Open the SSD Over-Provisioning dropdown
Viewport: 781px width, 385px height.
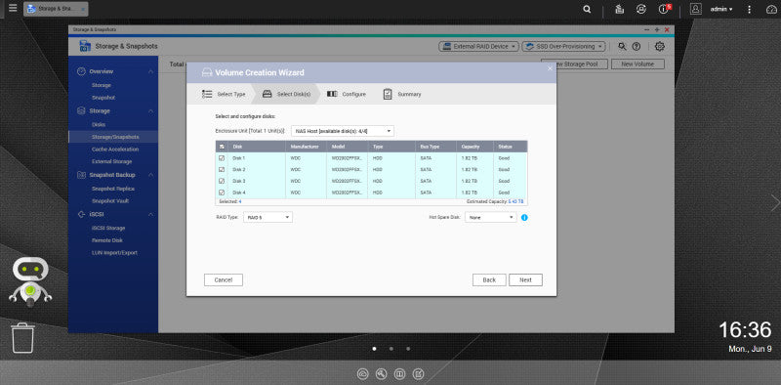(x=564, y=46)
